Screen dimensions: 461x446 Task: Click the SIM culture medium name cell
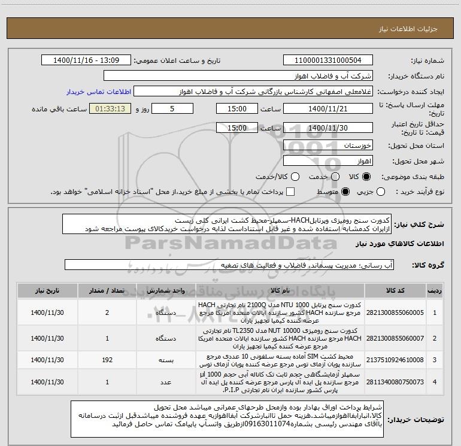[280, 360]
